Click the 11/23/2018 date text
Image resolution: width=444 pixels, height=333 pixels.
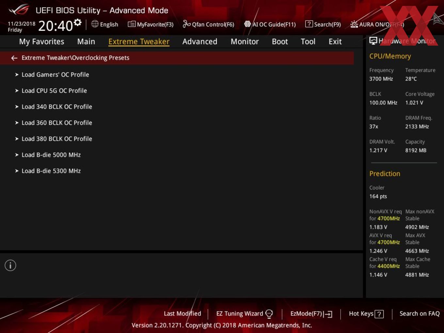pos(22,24)
